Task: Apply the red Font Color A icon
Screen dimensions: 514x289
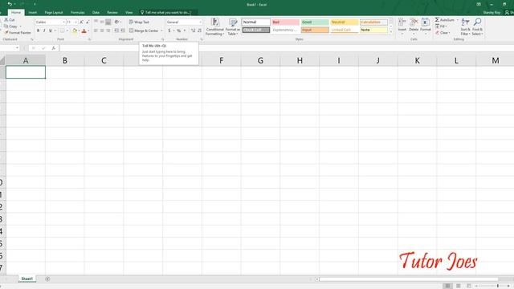Action: coord(84,31)
